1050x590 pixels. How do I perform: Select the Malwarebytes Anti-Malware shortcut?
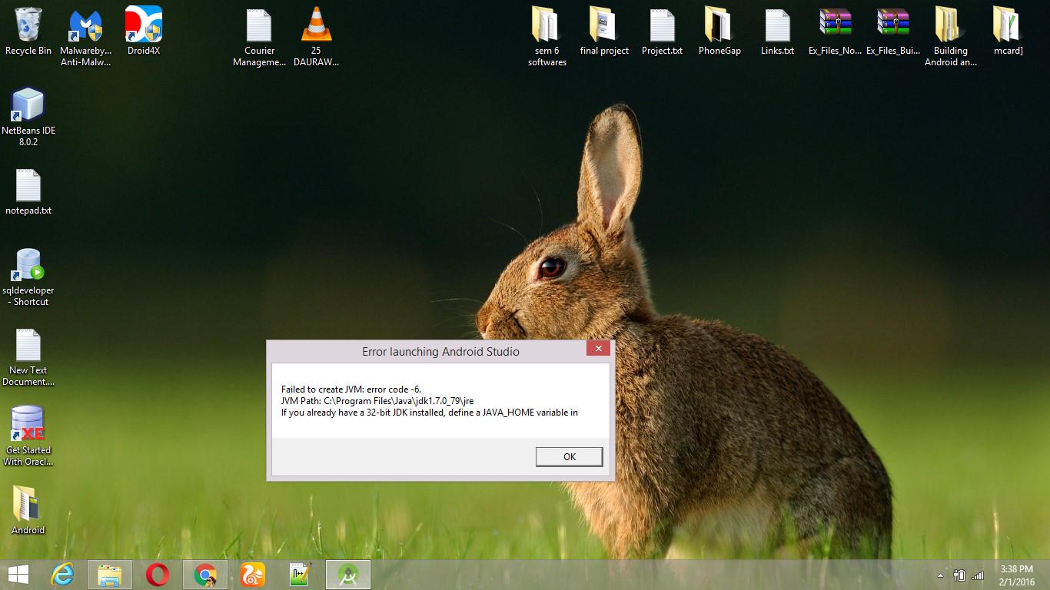86,38
